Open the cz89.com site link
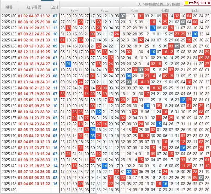The image size is (211, 194). click(x=198, y=3)
